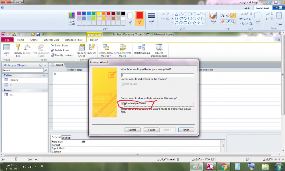
Task: Select the Paint pencil tool
Action: point(233,15)
